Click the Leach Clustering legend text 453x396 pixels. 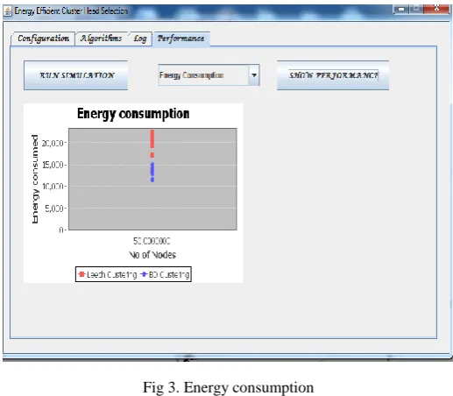pos(112,274)
